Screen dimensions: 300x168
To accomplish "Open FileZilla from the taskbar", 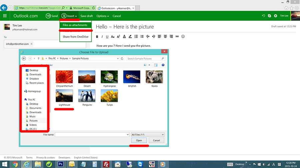I will pos(106,164).
